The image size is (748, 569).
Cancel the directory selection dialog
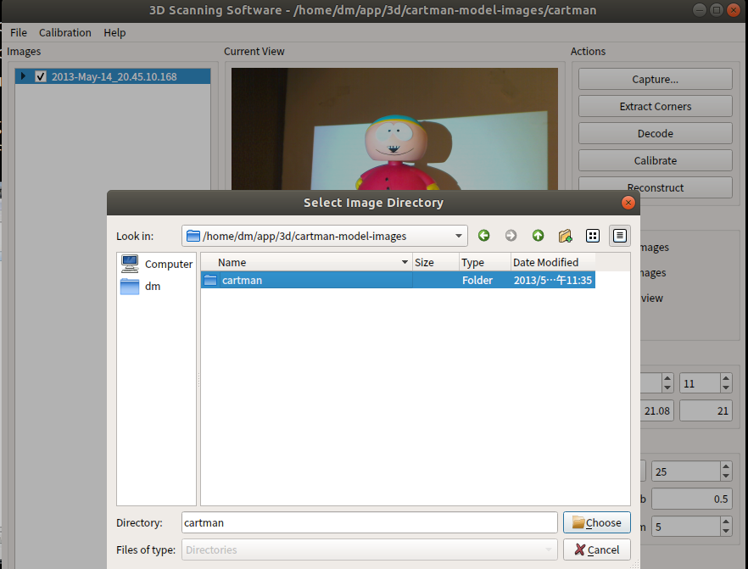tap(597, 550)
